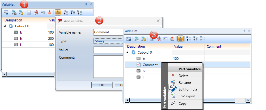Click scrollbar right arrow in Variables window with context menu
The width and height of the screenshot is (266, 110).
(248, 100)
